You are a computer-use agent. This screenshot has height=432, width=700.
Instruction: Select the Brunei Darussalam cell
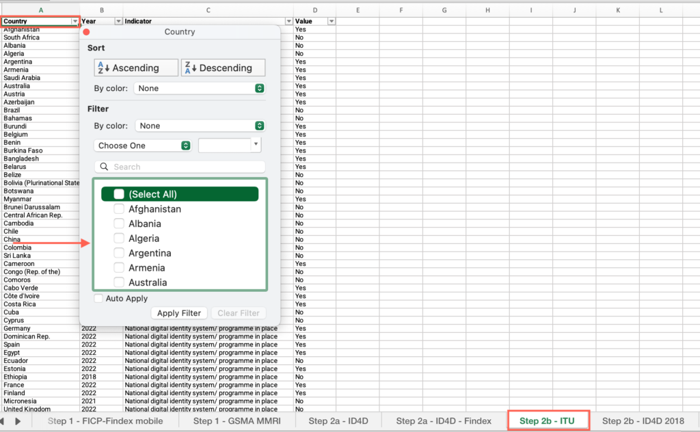click(x=40, y=207)
